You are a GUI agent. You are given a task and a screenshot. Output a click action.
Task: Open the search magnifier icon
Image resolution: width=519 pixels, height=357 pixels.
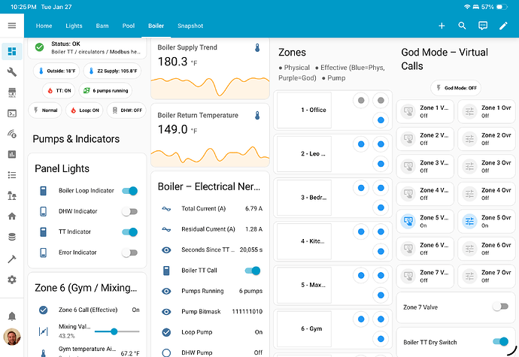pyautogui.click(x=462, y=26)
